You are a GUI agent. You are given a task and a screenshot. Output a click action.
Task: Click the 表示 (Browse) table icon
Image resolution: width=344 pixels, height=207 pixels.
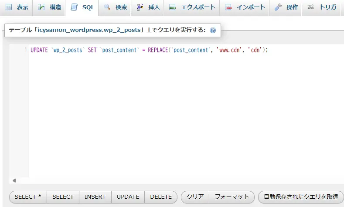click(9, 7)
